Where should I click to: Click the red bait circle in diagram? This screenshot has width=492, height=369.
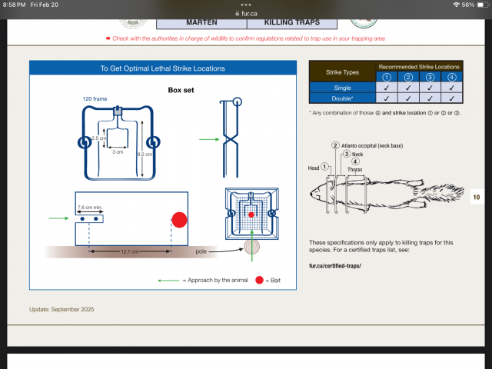179,220
